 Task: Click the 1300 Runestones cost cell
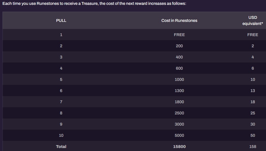coord(179,91)
